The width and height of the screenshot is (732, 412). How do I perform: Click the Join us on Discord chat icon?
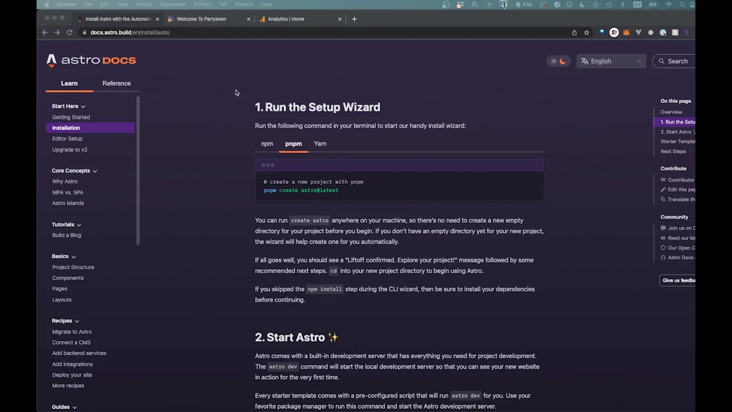[x=663, y=228]
